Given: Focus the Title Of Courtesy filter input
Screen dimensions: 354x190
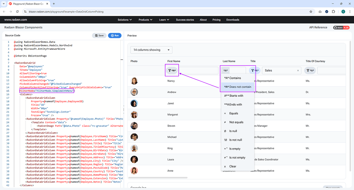Looking at the screenshot, I should (332, 70).
